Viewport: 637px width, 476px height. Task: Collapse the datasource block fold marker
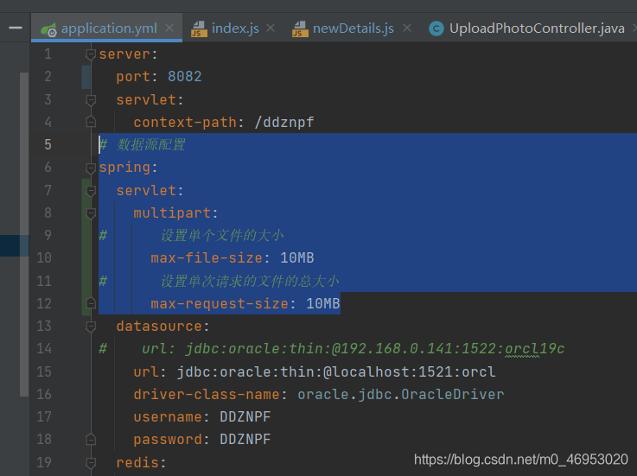pyautogui.click(x=91, y=327)
